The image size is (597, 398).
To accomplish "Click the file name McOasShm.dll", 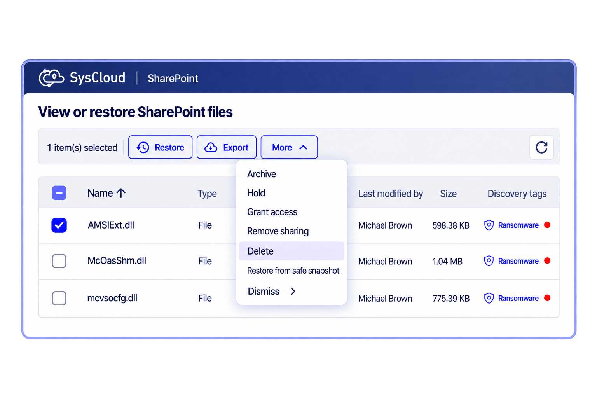I will [x=117, y=261].
